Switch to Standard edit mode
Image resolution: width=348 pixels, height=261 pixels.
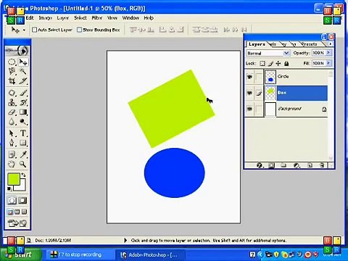click(12, 200)
